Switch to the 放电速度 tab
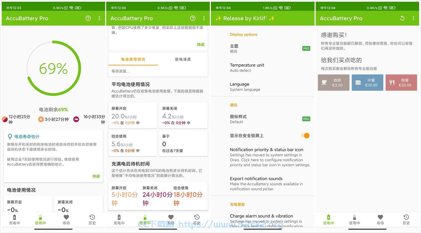 183,59
